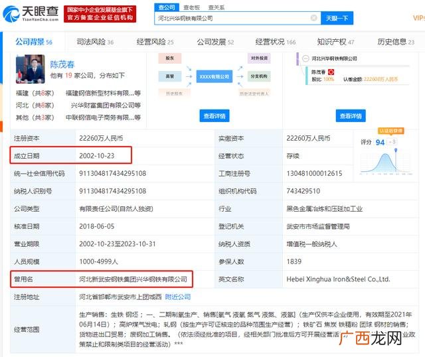Click the 认证后获得 badge
425x357 pixels.
[x=390, y=131]
